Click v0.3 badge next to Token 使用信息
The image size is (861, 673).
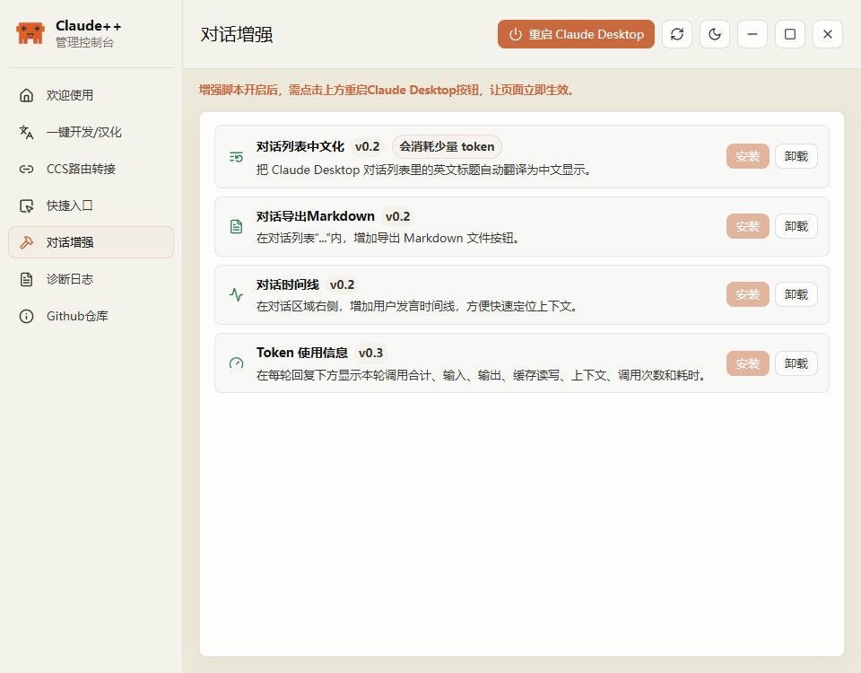[370, 353]
